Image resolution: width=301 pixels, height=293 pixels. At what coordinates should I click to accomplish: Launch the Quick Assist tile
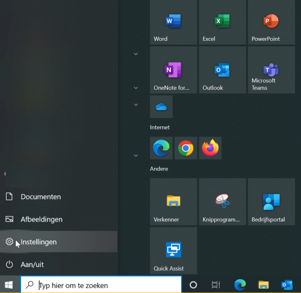coord(173,250)
